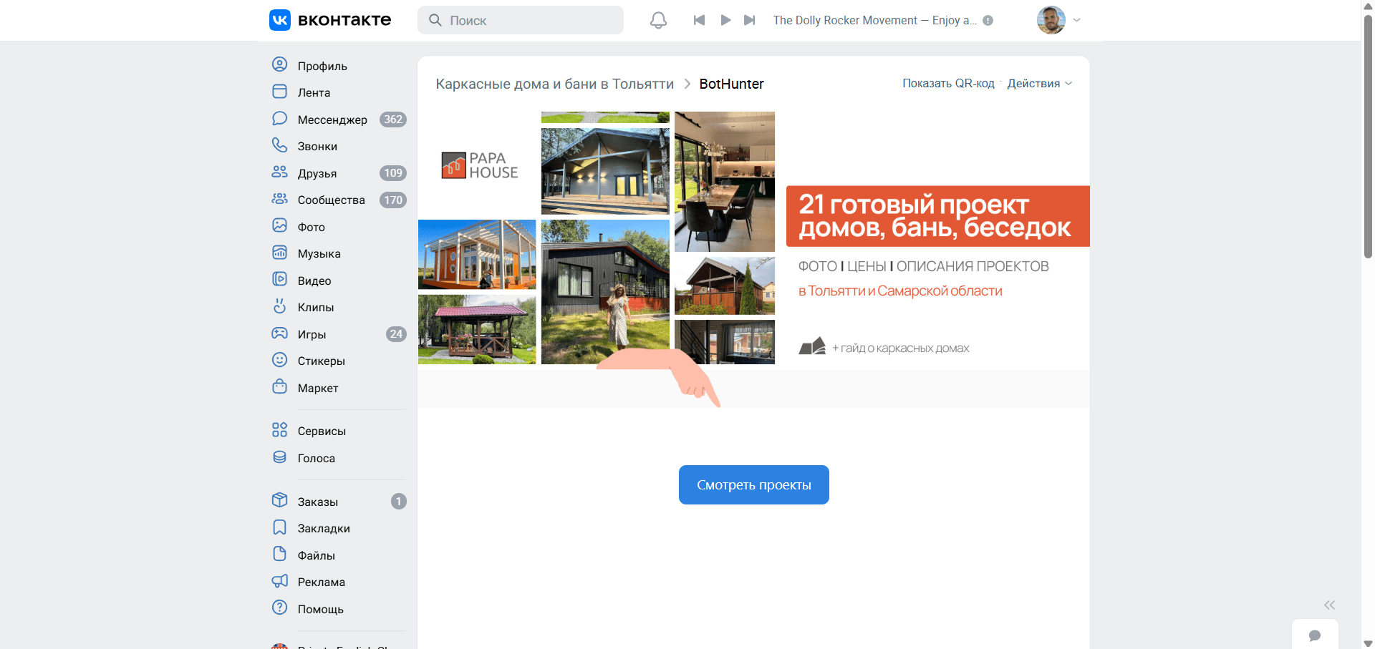The width and height of the screenshot is (1375, 649).
Task: Open Мессенджер unread counter 362
Action: pos(392,119)
